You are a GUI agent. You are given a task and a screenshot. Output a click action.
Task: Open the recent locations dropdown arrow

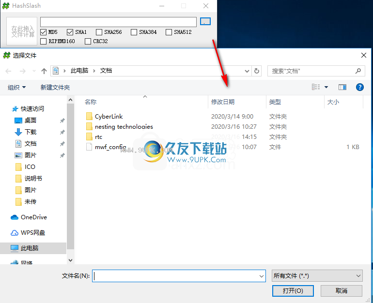click(x=34, y=71)
